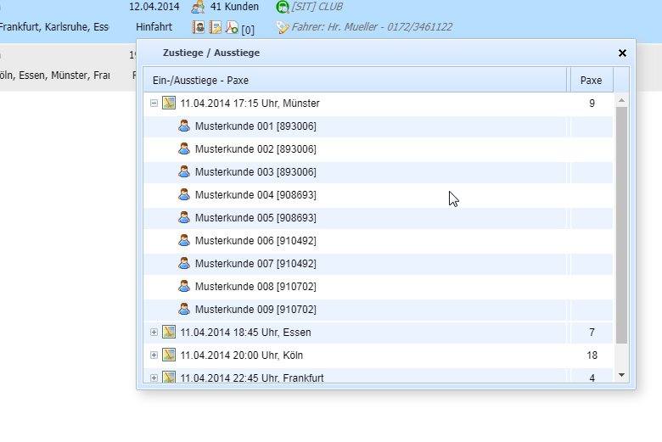Expand the Köln 20:00 Uhr stop
This screenshot has width=662, height=442.
(x=154, y=355)
